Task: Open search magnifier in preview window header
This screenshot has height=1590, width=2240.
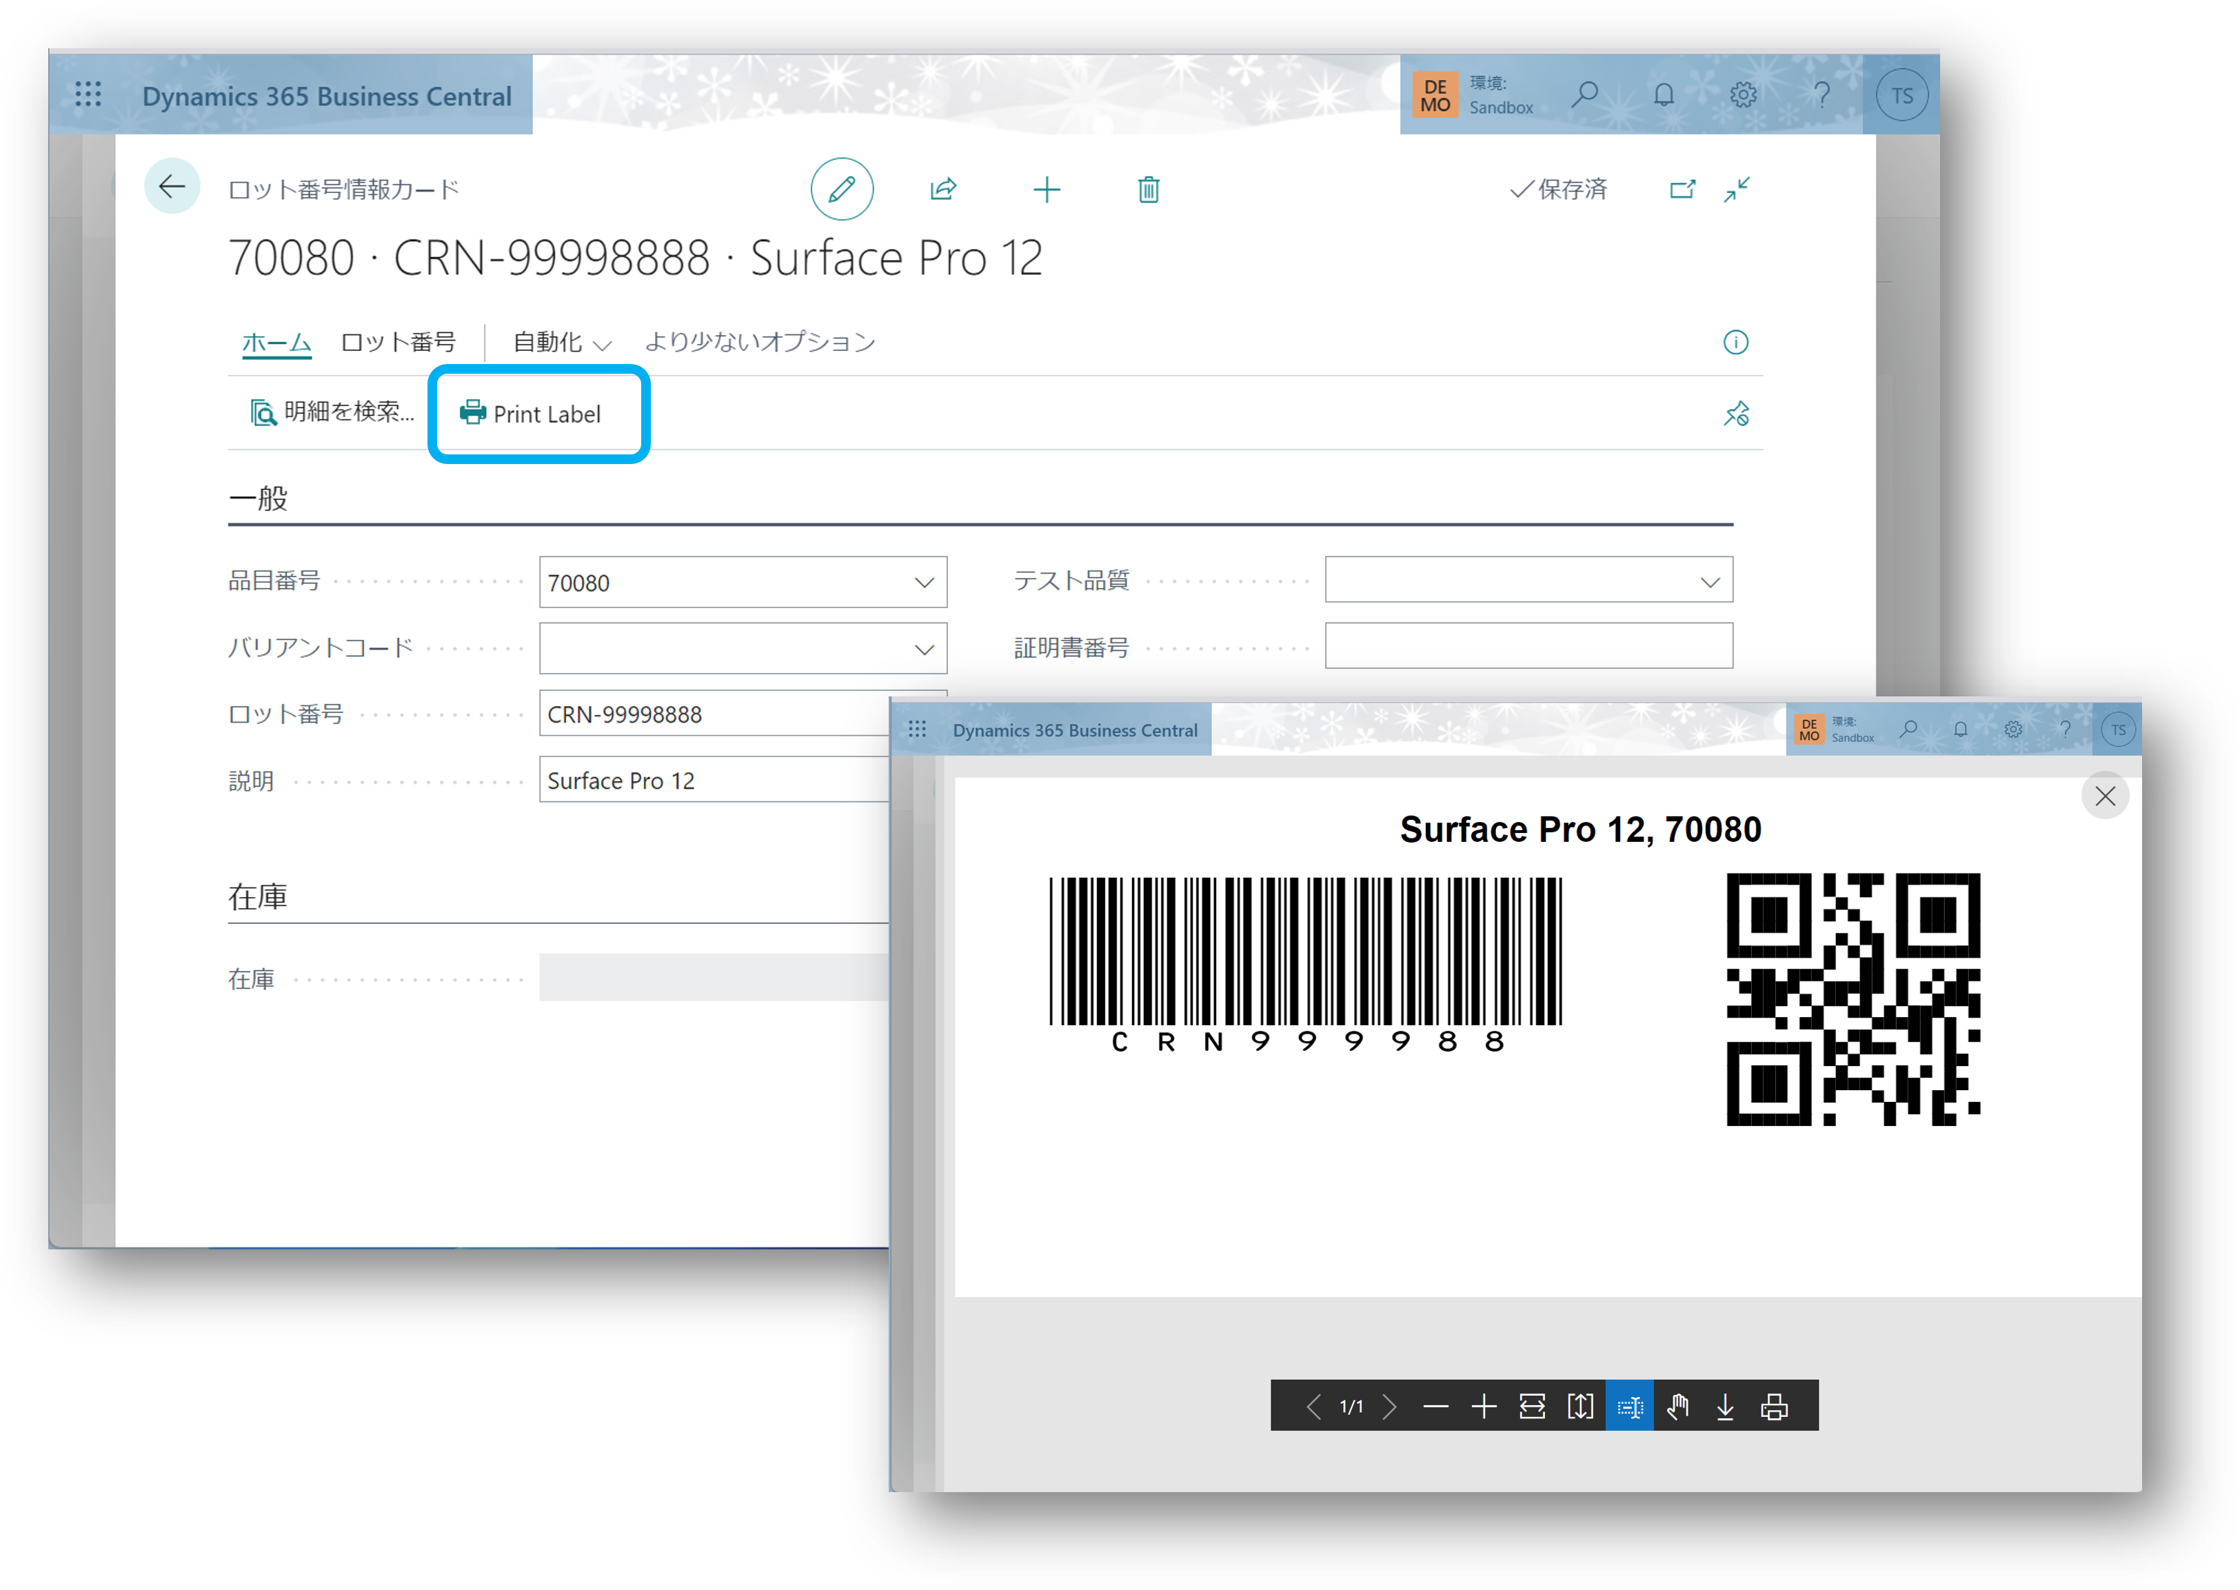Action: [x=1909, y=729]
